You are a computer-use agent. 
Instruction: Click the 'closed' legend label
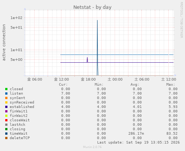tap(16, 89)
